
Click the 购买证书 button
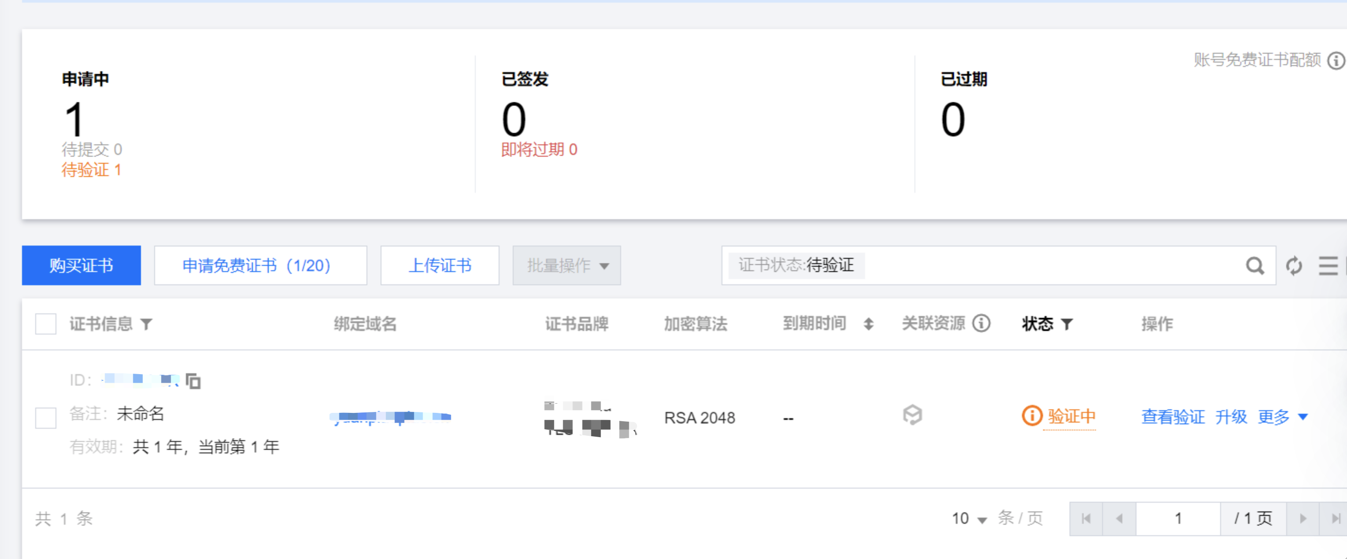coord(81,265)
